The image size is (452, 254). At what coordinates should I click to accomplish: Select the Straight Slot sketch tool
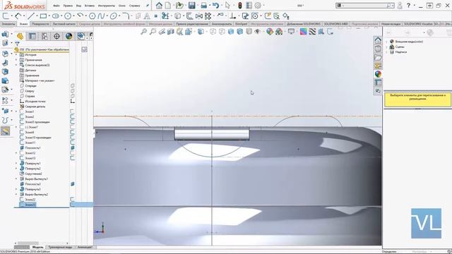(x=56, y=16)
